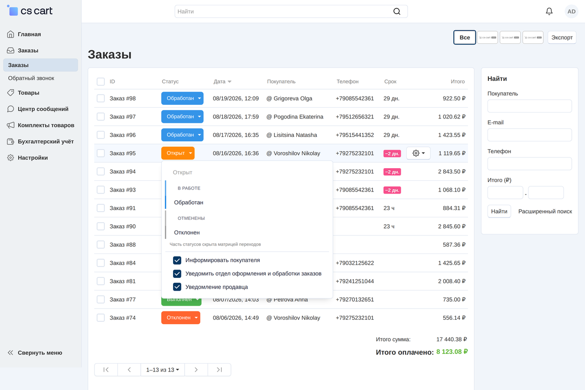This screenshot has width=585, height=390.
Task: Jump to the last page of orders
Action: click(219, 370)
